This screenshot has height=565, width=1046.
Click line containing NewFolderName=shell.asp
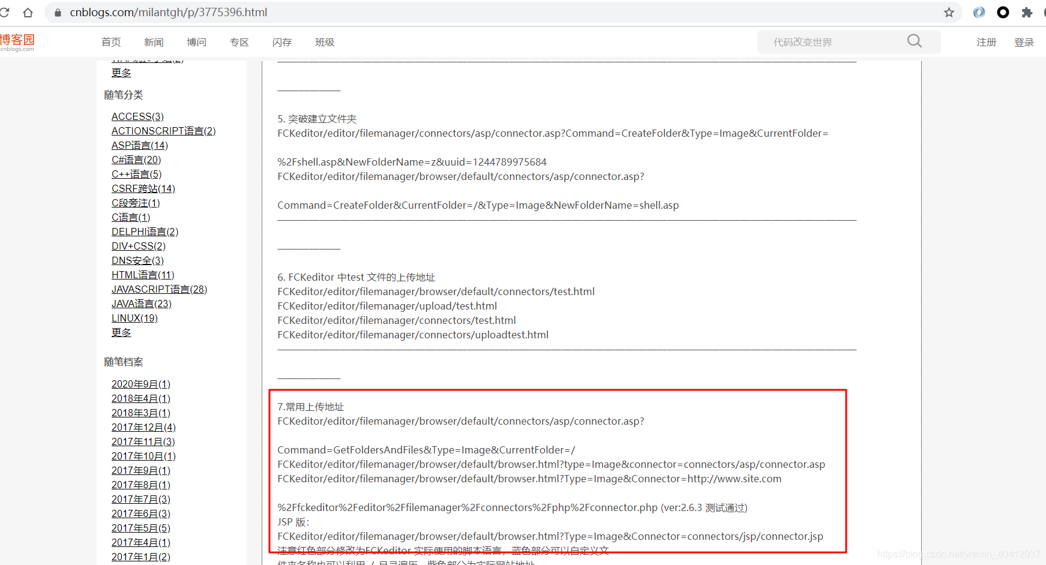(x=478, y=205)
